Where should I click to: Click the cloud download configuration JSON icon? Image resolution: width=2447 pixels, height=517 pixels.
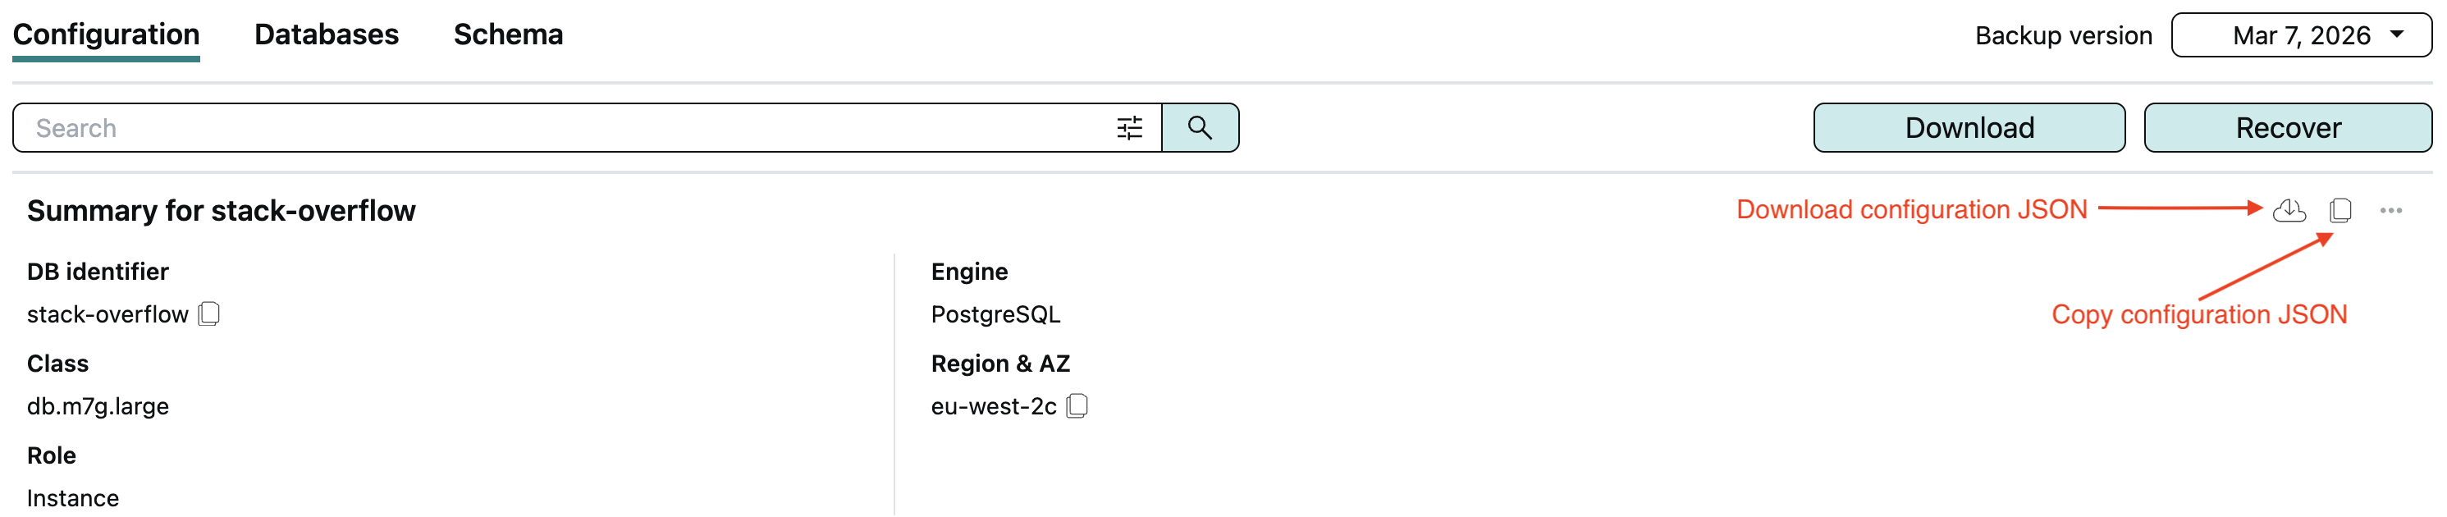click(x=2289, y=210)
